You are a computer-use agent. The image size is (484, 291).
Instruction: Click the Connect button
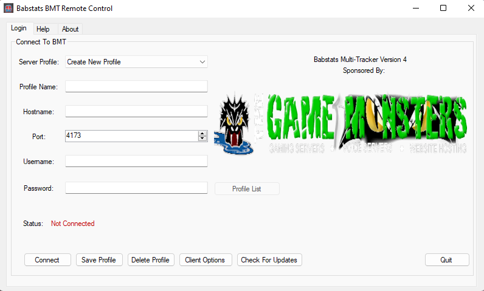click(x=47, y=260)
